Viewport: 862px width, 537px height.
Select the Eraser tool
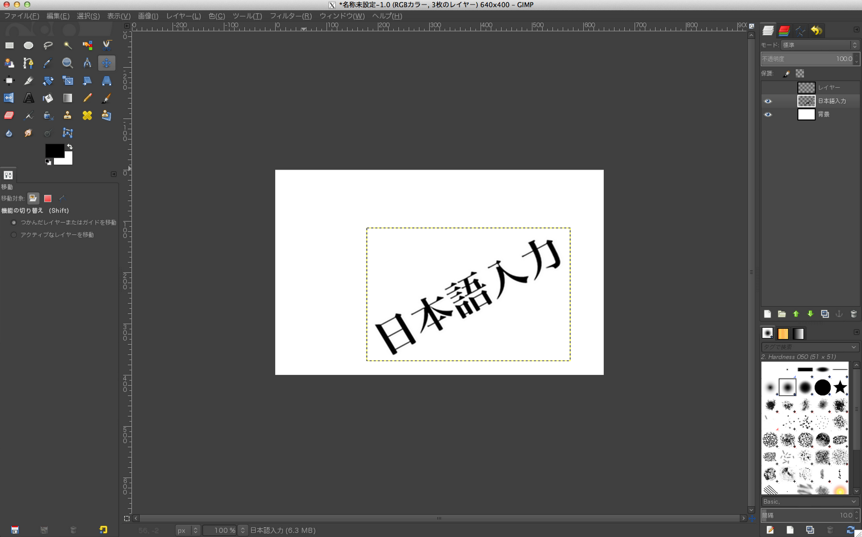pos(9,115)
